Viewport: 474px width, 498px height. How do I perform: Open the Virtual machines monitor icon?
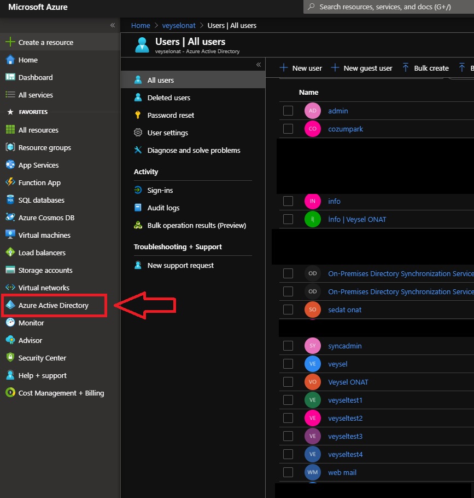(x=10, y=234)
